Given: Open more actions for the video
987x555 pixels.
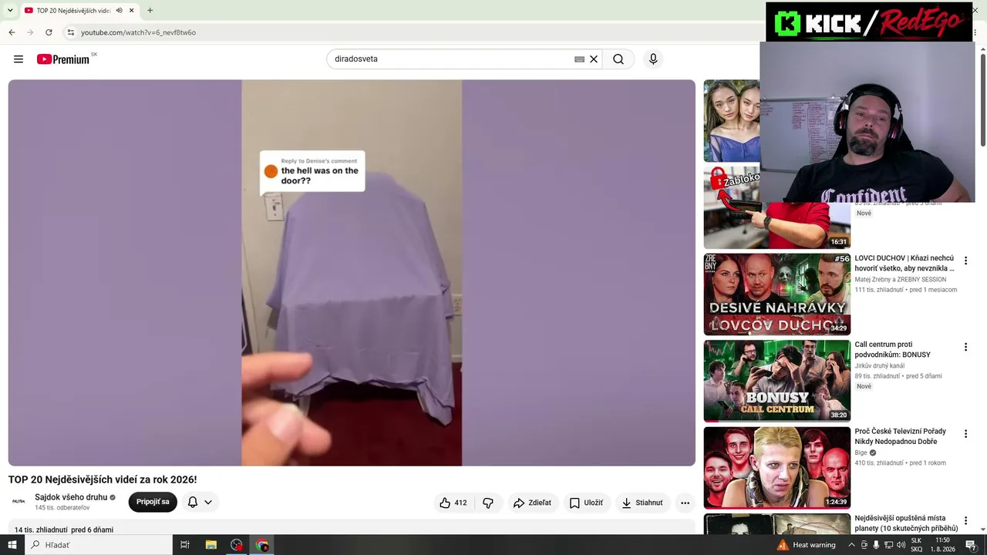Looking at the screenshot, I should click(685, 503).
